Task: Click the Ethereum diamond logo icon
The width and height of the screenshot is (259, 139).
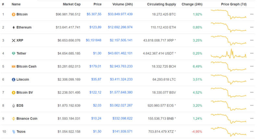Action: [x=14, y=27]
